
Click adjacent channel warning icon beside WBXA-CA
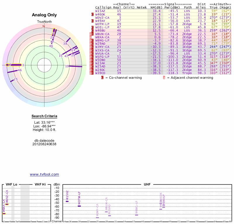click(91, 37)
